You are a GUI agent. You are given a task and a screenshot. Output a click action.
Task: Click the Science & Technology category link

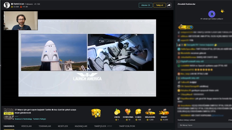23,119
